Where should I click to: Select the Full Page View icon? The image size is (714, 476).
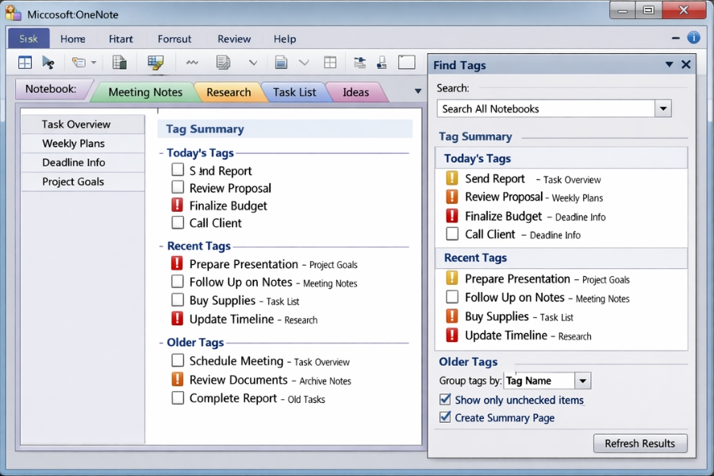tap(405, 62)
